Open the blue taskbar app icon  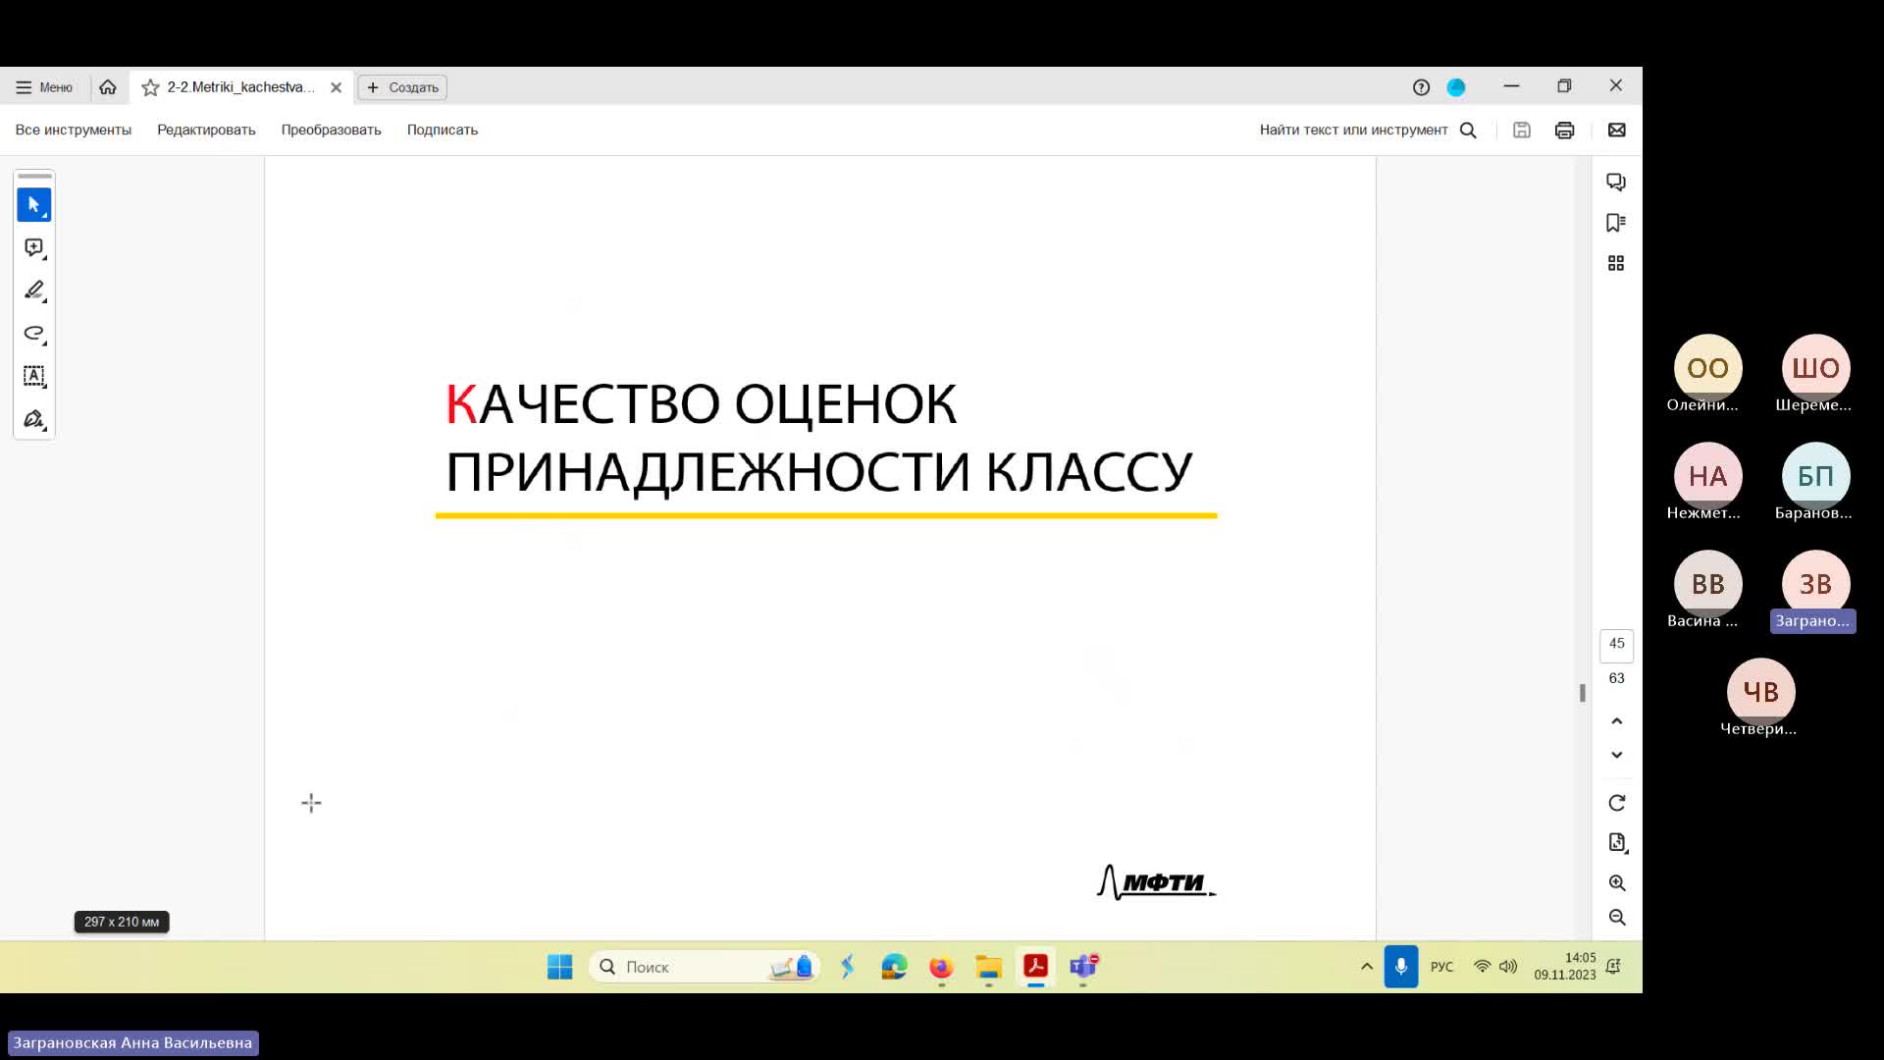(848, 967)
